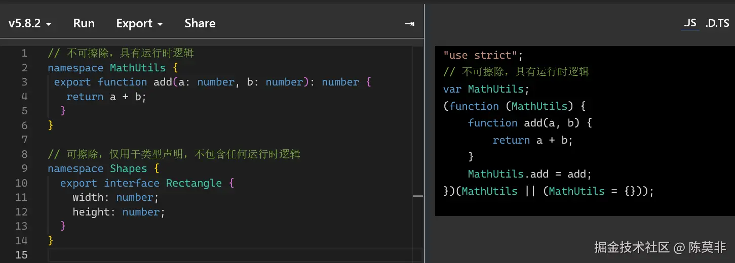Click line number 2 in the editor

pos(24,67)
